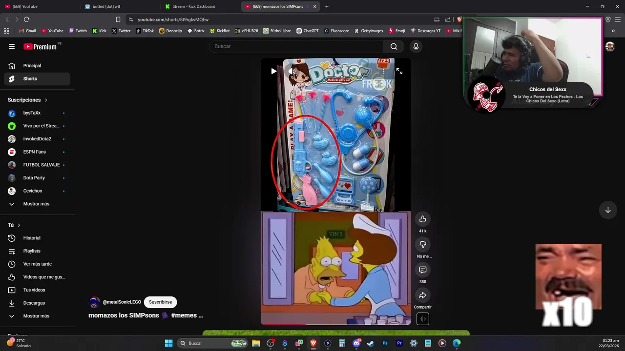Screen dimensions: 625x351
Task: Dislike the Short with thumbs down
Action: click(x=423, y=244)
